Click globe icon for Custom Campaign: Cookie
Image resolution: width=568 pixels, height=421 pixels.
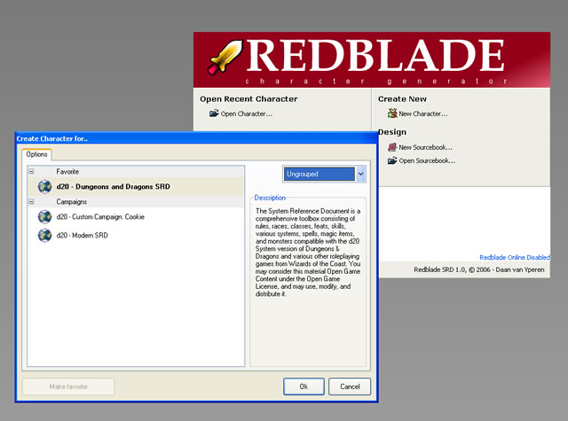coord(45,217)
